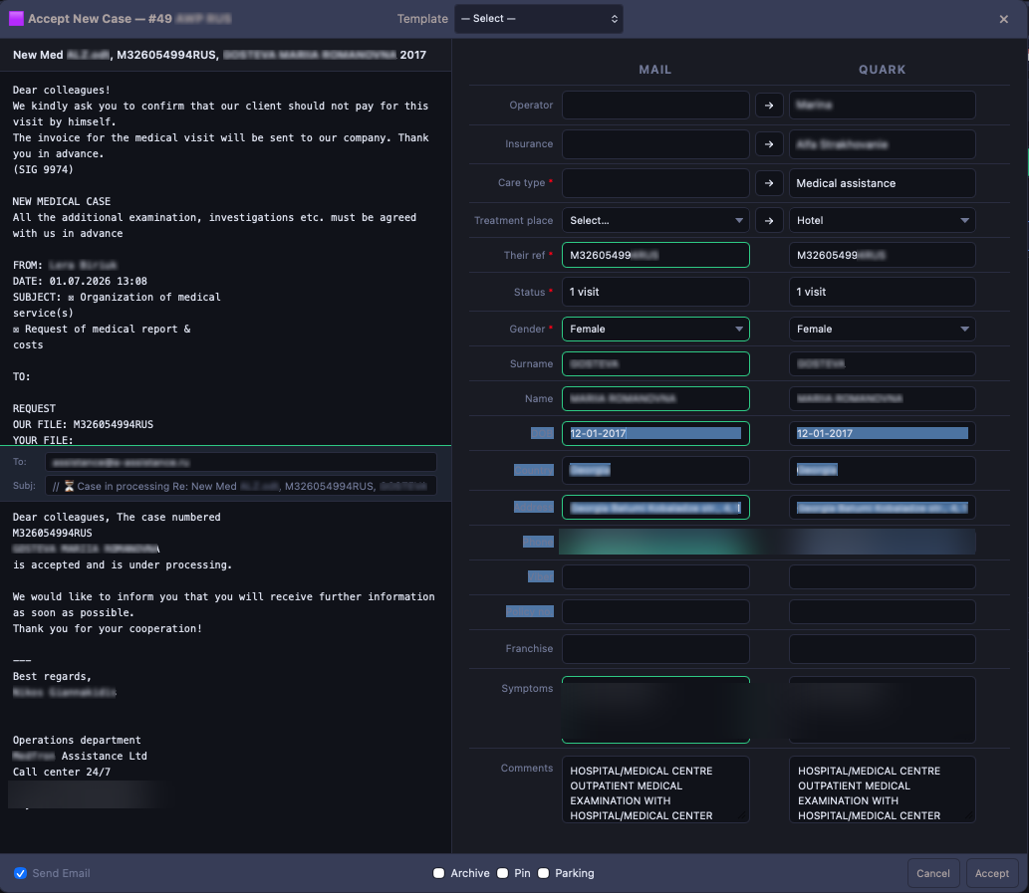The image size is (1029, 893).
Task: Click the Quark Status 1 visit field
Action: [882, 292]
